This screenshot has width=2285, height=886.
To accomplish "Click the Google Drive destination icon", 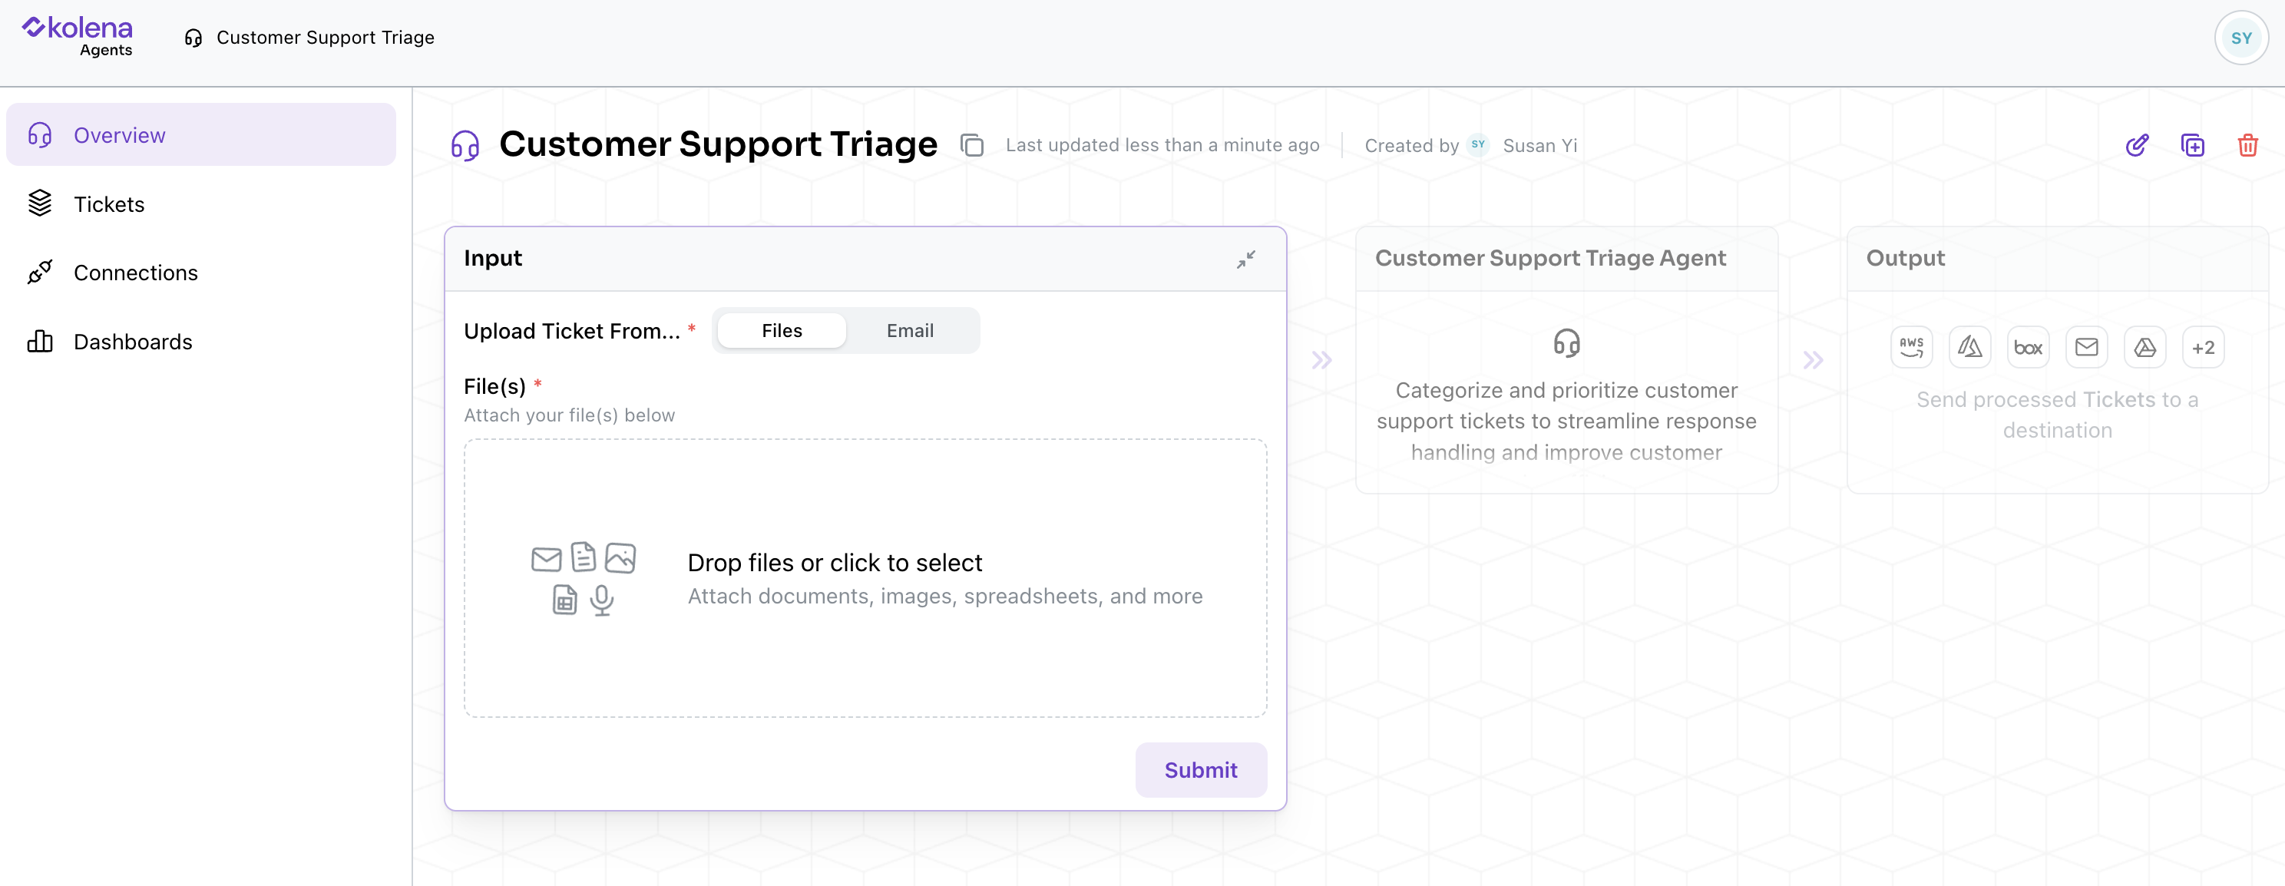I will tap(2144, 348).
